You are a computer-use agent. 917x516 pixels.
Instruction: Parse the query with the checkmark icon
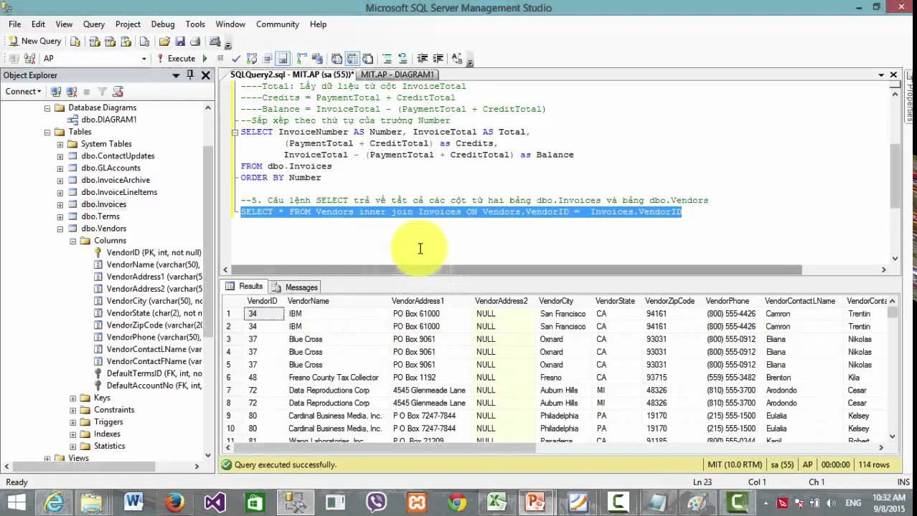(x=236, y=59)
